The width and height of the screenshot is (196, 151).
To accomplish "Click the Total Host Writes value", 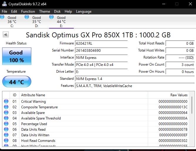I will point(180,51).
